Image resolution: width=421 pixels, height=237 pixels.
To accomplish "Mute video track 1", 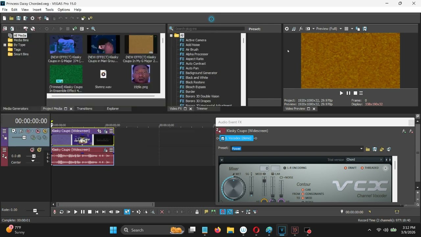I will 38,131.
